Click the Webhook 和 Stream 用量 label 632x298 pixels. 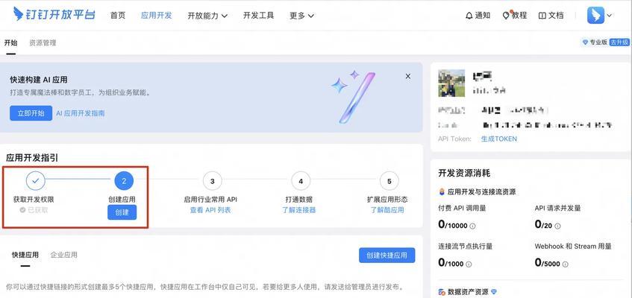pos(573,246)
